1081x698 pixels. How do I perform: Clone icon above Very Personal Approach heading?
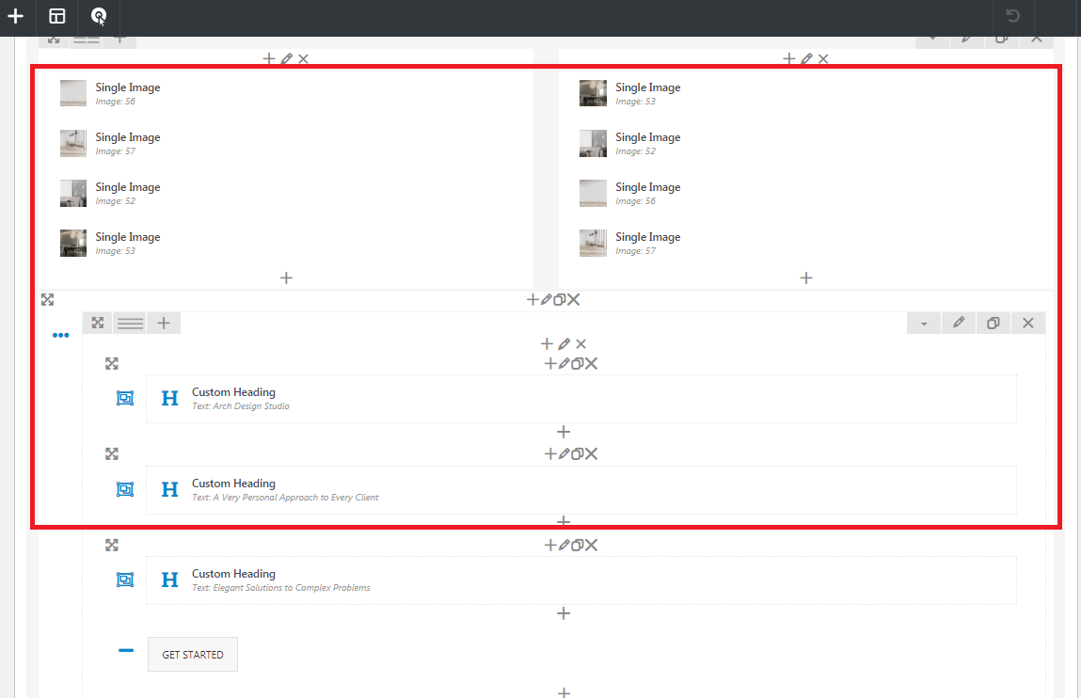click(577, 454)
